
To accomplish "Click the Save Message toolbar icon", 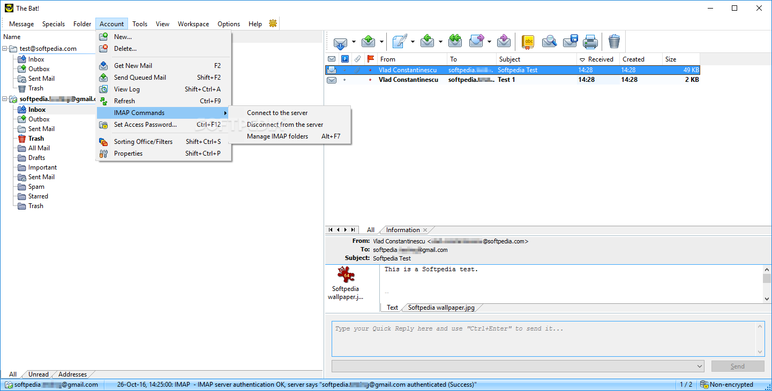I will [570, 41].
